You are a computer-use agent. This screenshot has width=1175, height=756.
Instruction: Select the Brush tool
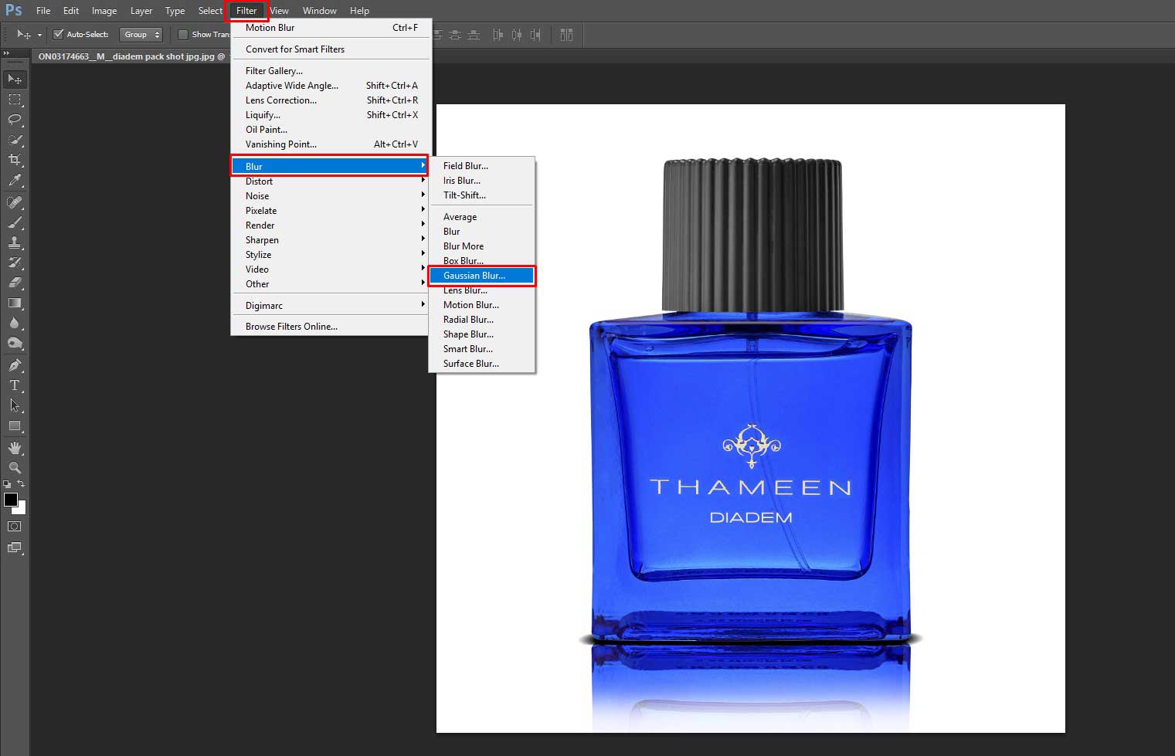click(15, 222)
